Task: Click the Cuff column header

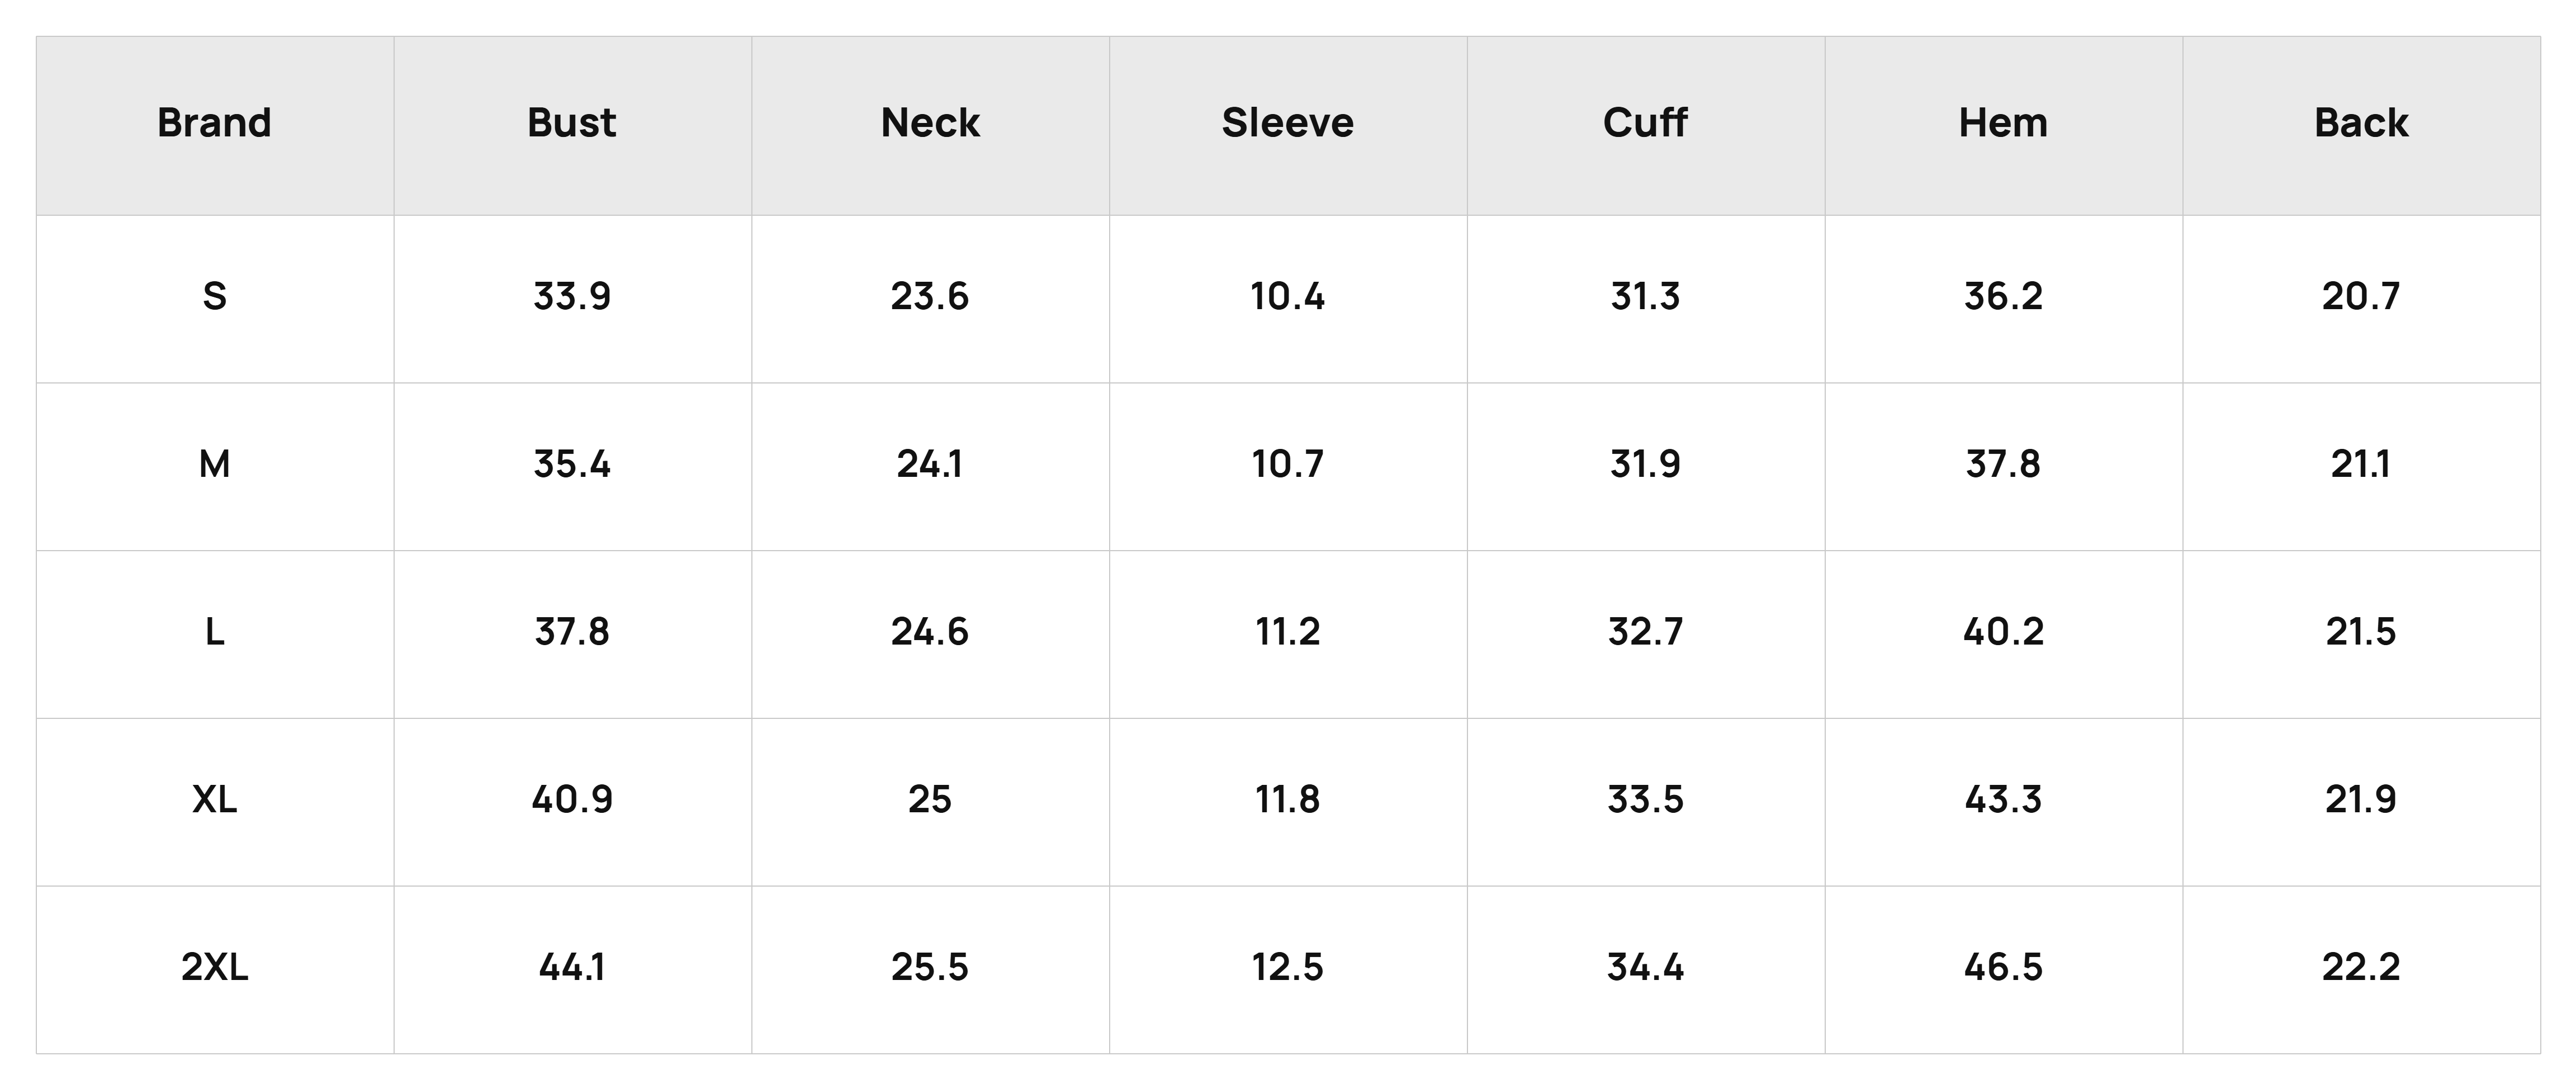Action: (x=1646, y=123)
